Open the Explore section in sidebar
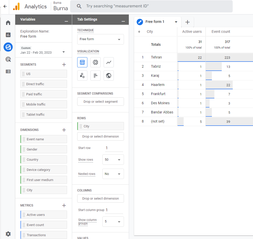This screenshot has height=239, width=253. (8, 47)
